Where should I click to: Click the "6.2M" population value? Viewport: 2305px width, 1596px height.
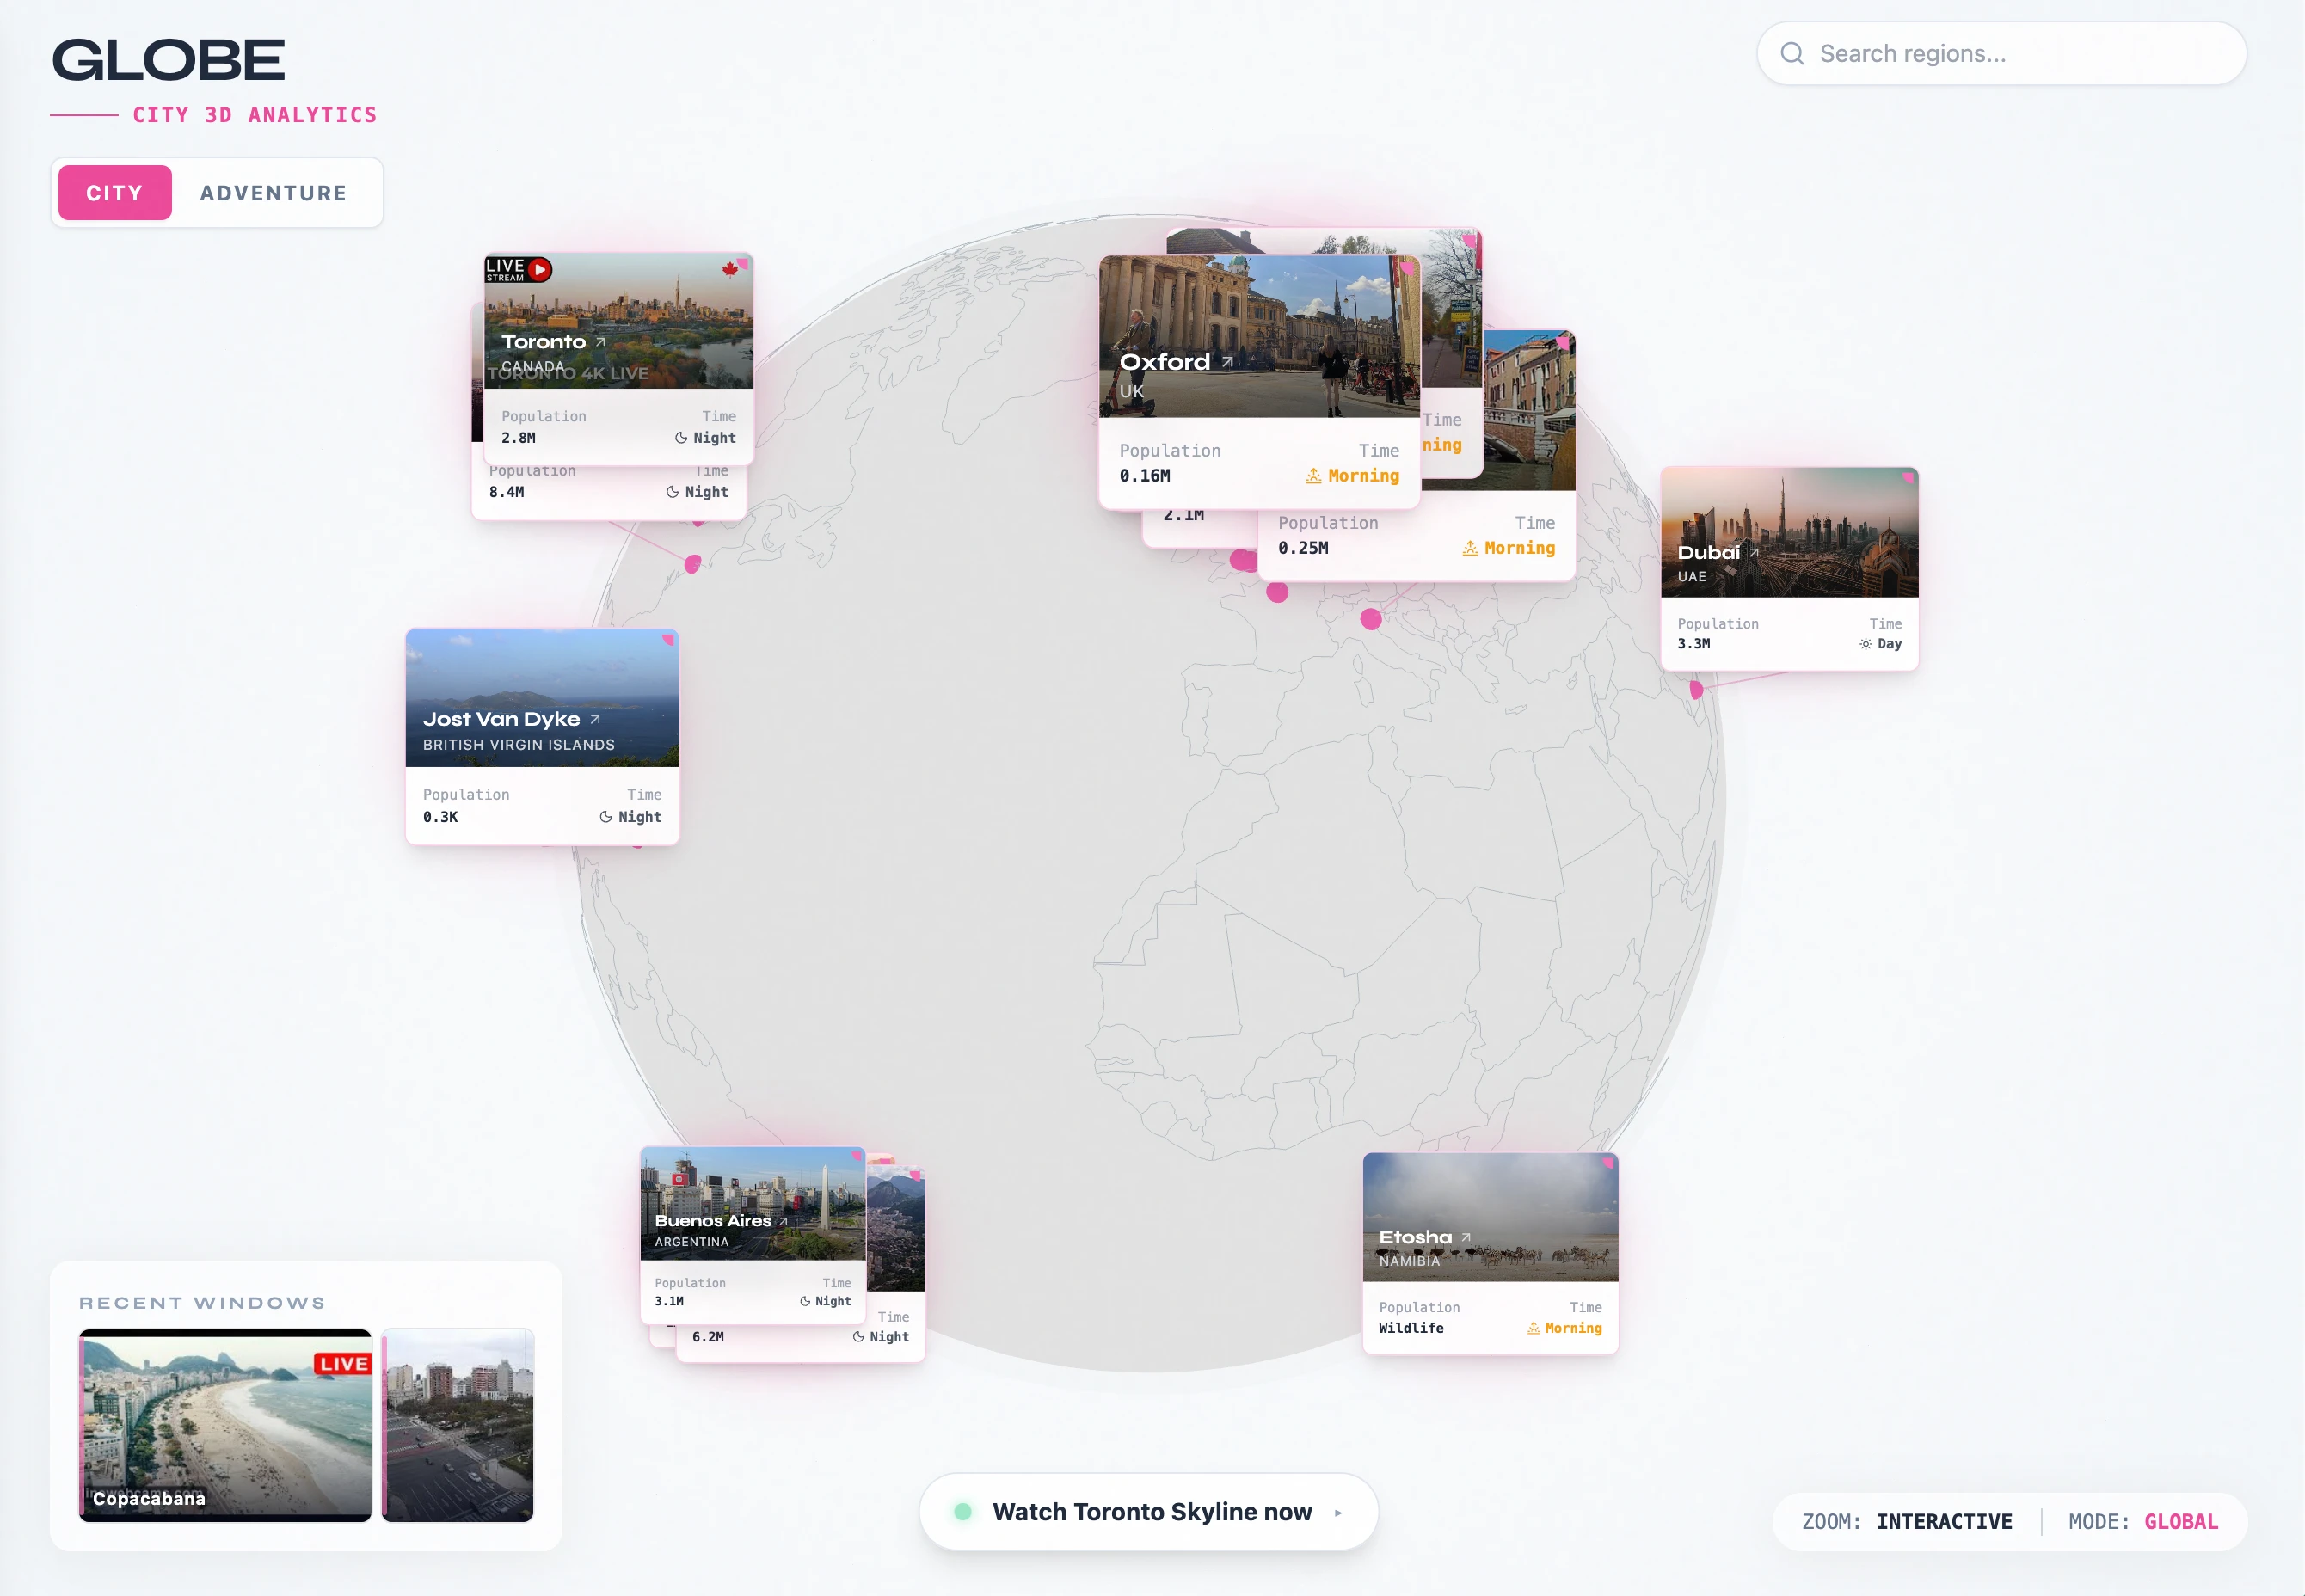(708, 1337)
